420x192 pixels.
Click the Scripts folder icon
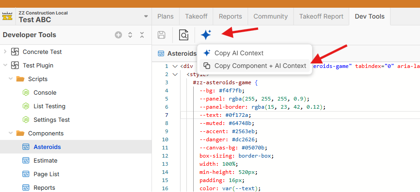pos(20,79)
